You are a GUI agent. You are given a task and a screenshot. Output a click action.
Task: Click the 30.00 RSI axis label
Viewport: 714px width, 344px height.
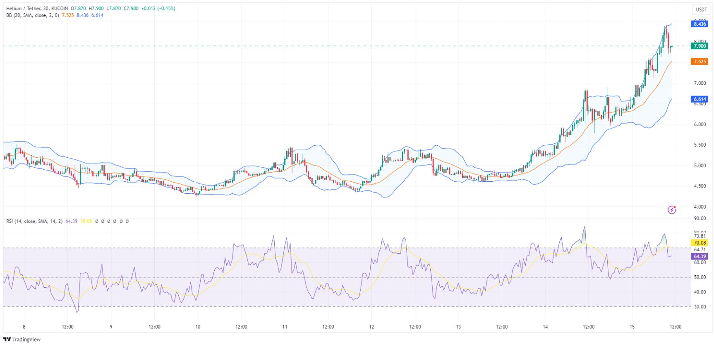700,307
